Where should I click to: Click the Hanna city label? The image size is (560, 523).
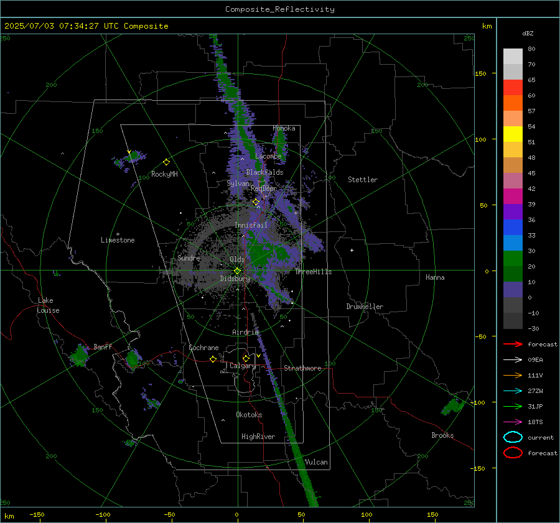[x=435, y=277]
